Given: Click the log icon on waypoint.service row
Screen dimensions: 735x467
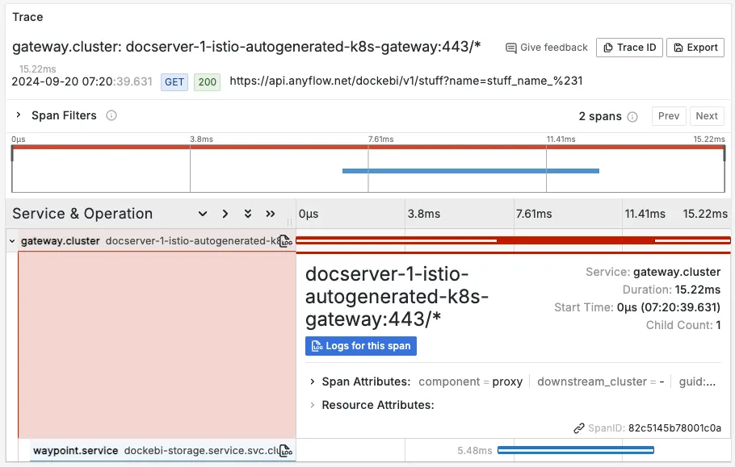Looking at the screenshot, I should tap(284, 451).
